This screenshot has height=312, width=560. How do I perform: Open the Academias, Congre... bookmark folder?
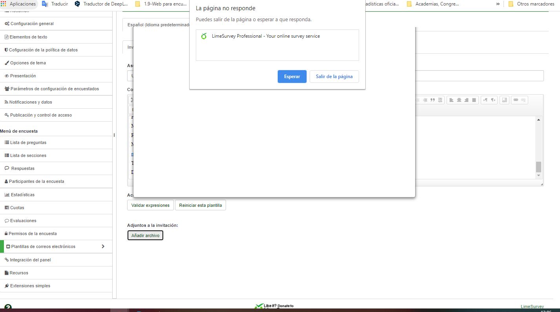433,4
